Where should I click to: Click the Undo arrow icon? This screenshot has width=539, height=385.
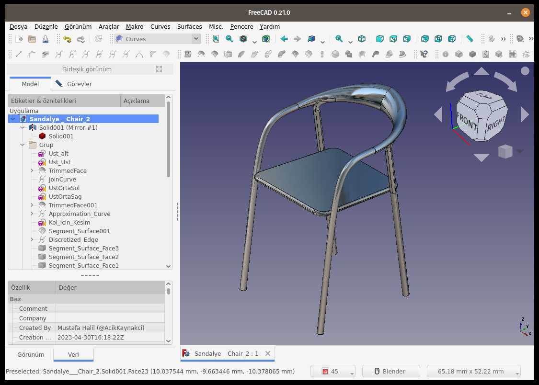[x=67, y=39]
